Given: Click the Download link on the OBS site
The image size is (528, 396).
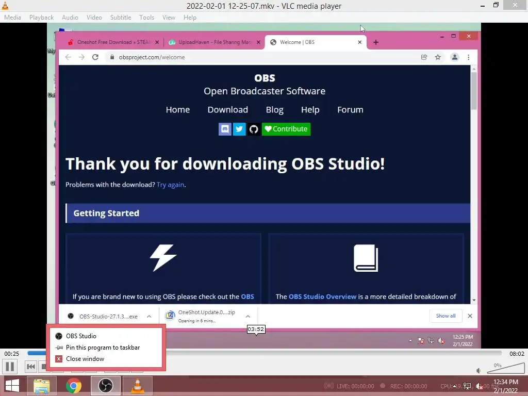Looking at the screenshot, I should click(x=227, y=110).
